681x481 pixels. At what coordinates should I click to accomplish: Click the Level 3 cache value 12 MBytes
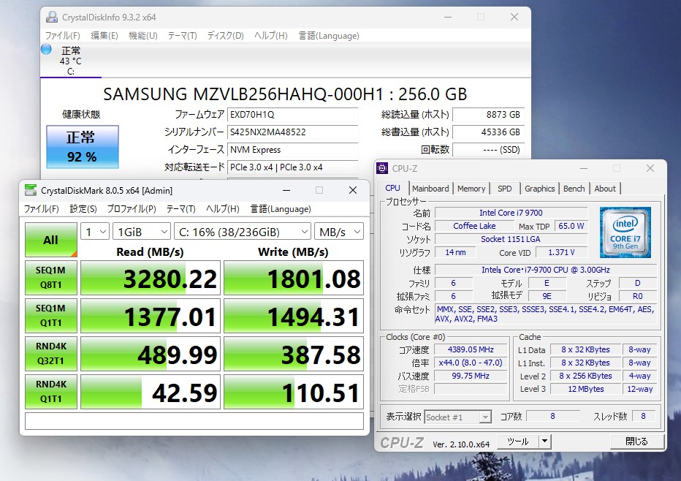(x=585, y=390)
